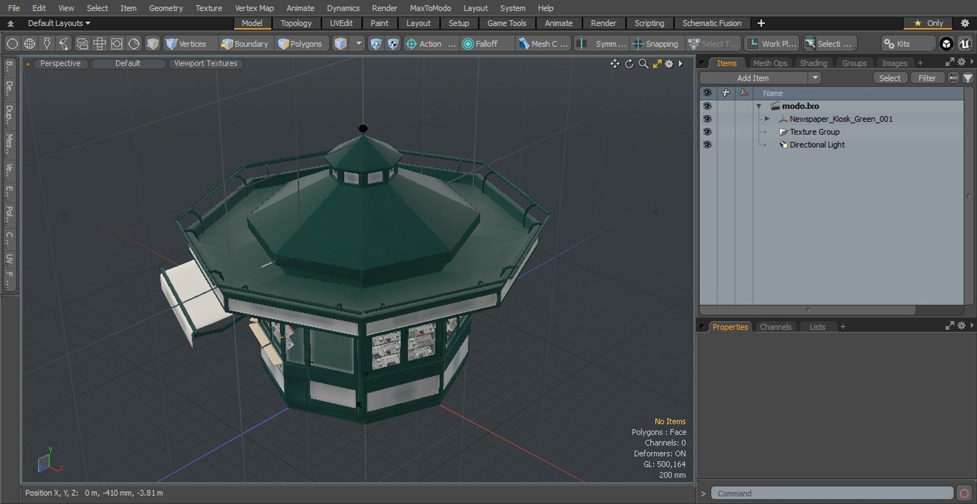The height and width of the screenshot is (504, 977).
Task: Switch to Vertices selection mode
Action: (186, 44)
